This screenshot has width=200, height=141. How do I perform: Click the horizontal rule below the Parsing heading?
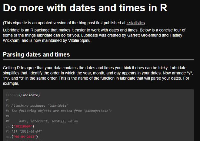pyautogui.click(x=98, y=60)
